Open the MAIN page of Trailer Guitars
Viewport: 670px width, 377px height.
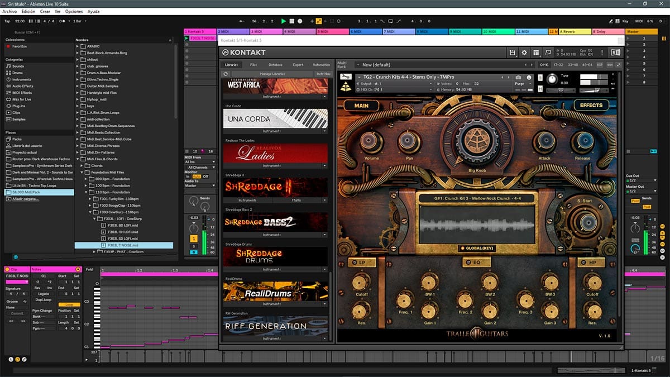[x=361, y=105]
